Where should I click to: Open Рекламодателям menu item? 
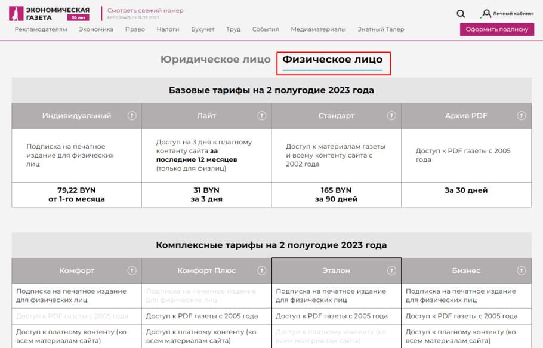(x=41, y=29)
